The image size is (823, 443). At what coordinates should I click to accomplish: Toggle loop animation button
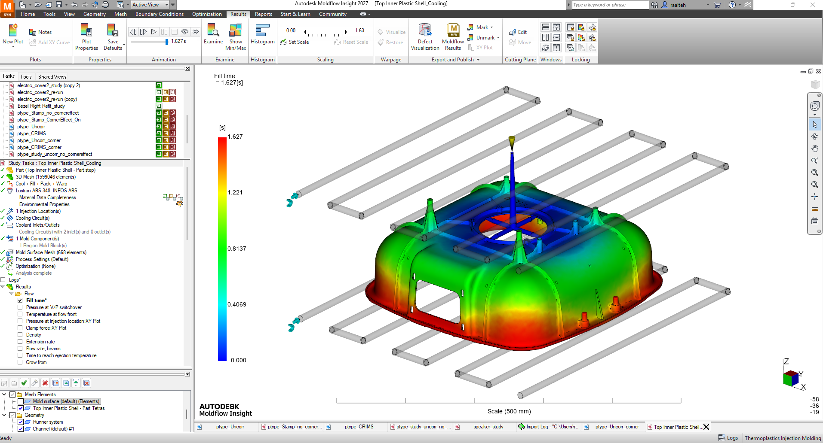click(185, 32)
